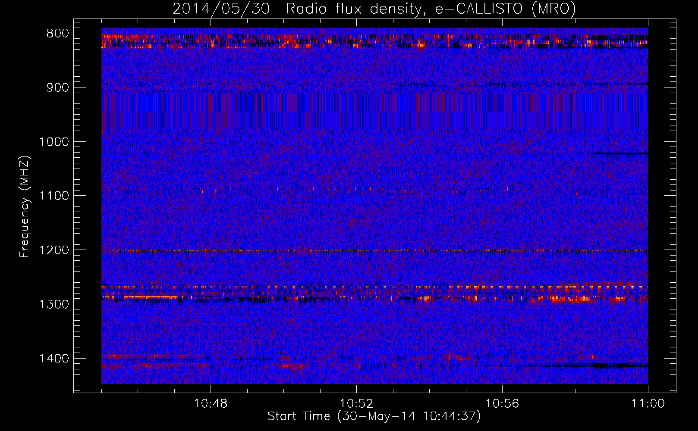The width and height of the screenshot is (698, 431).
Task: Select the 1000 frequency tick label
Action: 54,142
